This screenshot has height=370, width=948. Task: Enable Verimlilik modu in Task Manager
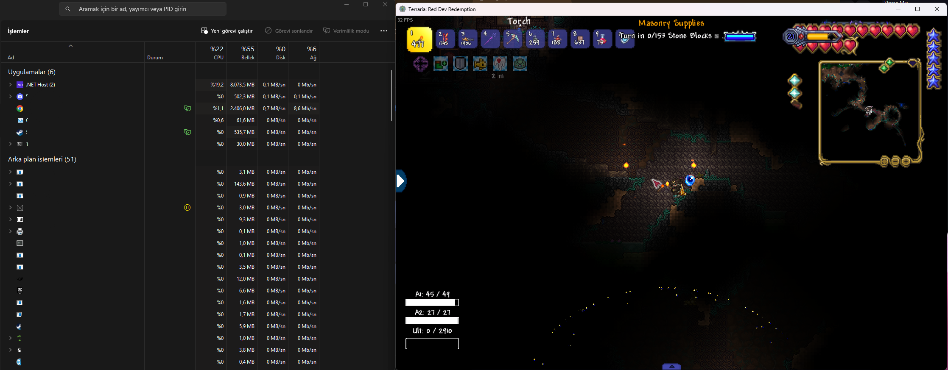(x=346, y=31)
